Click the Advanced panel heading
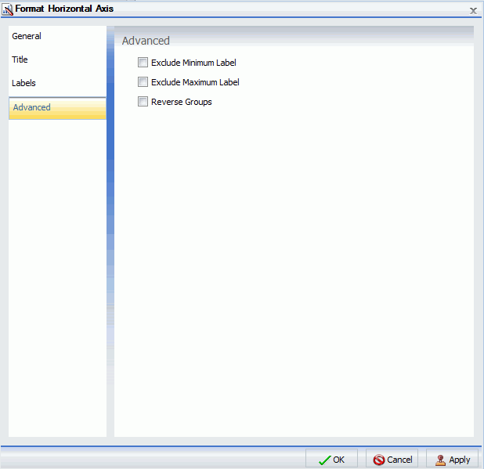This screenshot has height=469, width=484. tap(146, 41)
